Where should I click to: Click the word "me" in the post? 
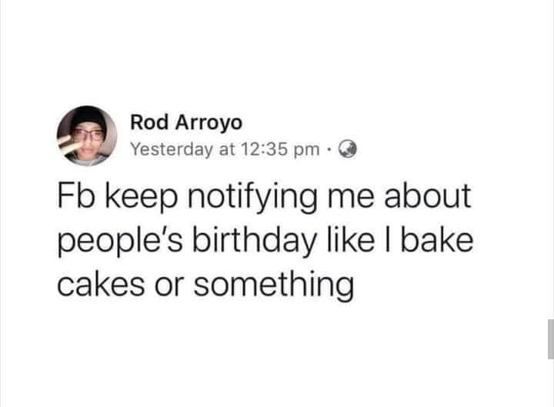point(351,198)
